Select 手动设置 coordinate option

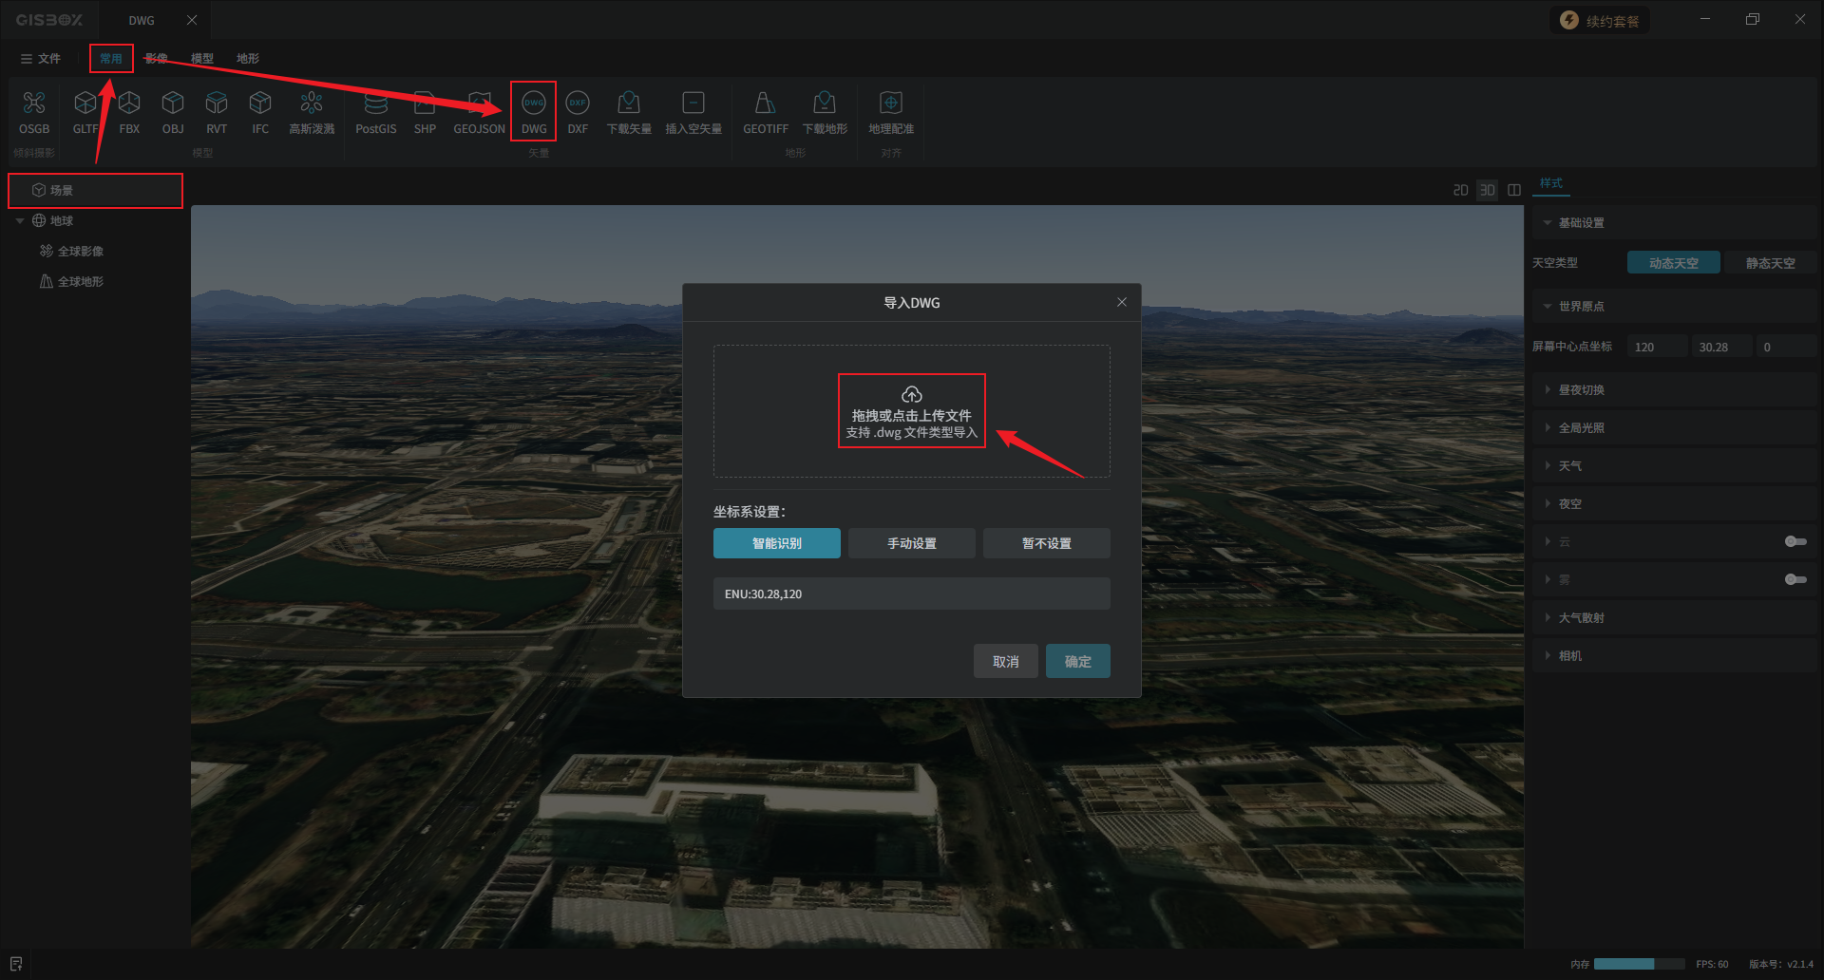(x=911, y=543)
